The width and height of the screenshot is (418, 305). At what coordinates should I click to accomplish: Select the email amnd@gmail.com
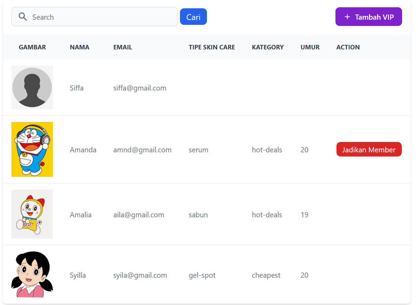click(x=142, y=150)
